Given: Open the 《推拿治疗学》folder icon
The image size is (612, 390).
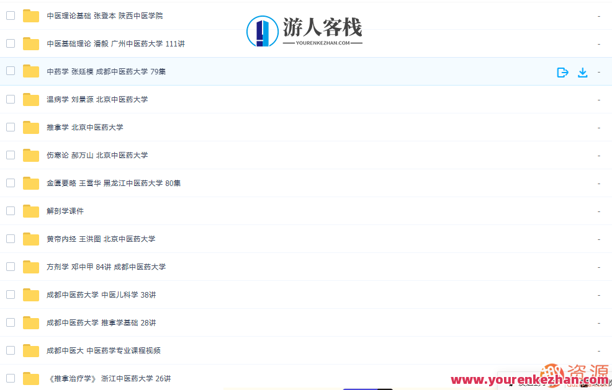Looking at the screenshot, I should coord(30,378).
